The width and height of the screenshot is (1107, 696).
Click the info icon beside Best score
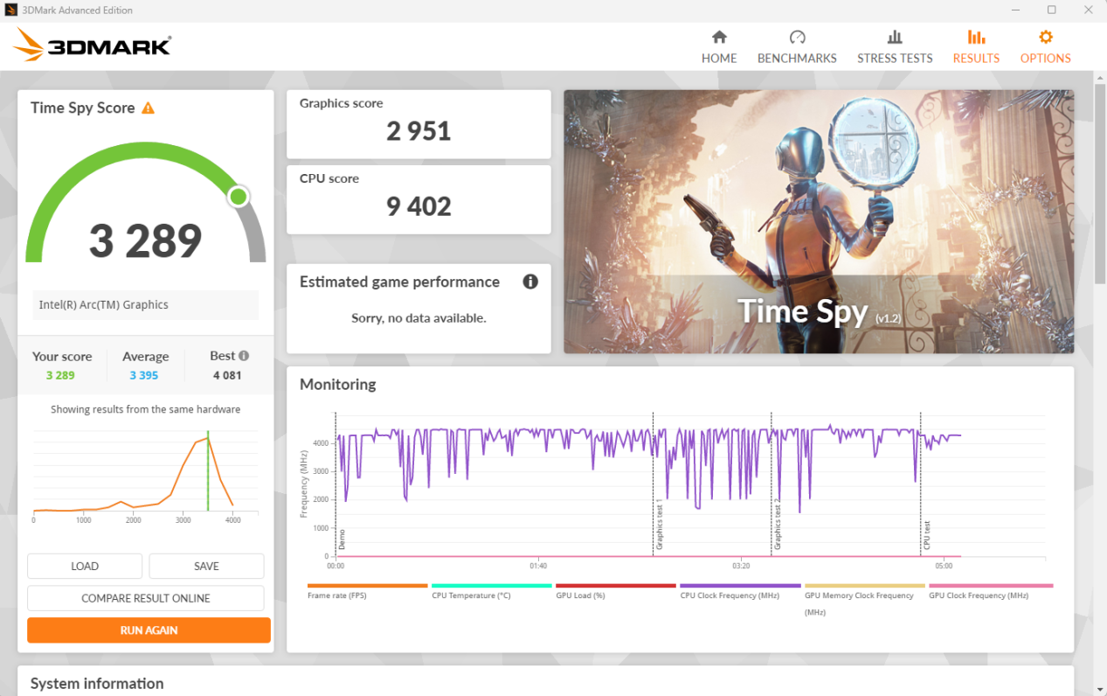point(244,356)
